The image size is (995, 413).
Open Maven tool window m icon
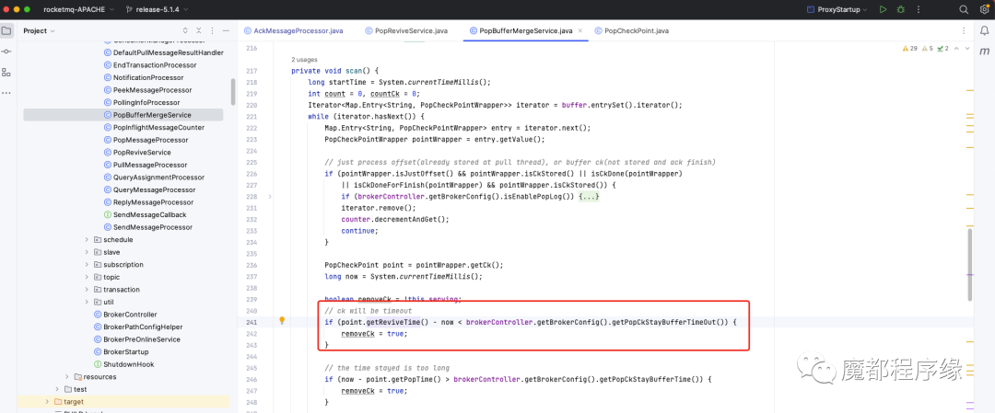983,50
